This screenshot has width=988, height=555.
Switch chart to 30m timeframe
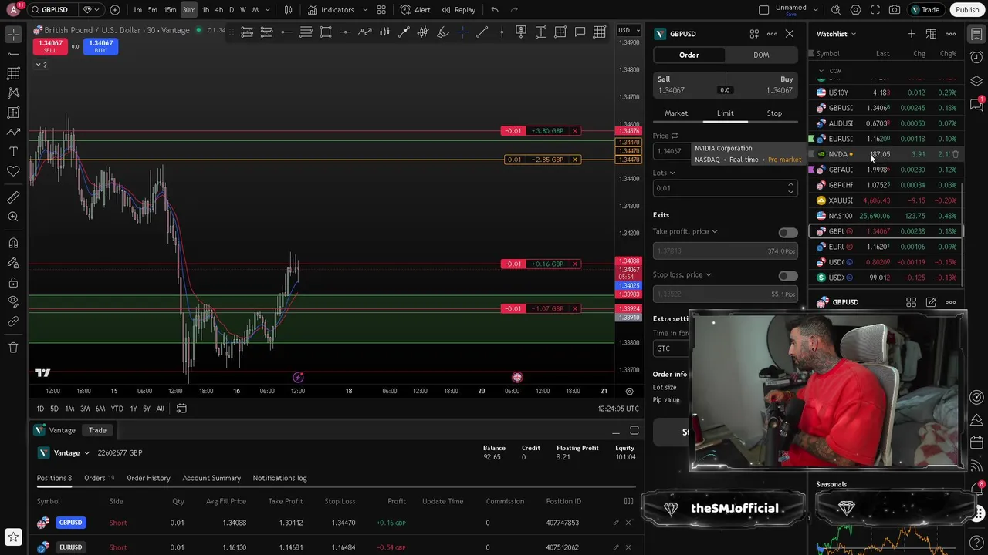[188, 10]
